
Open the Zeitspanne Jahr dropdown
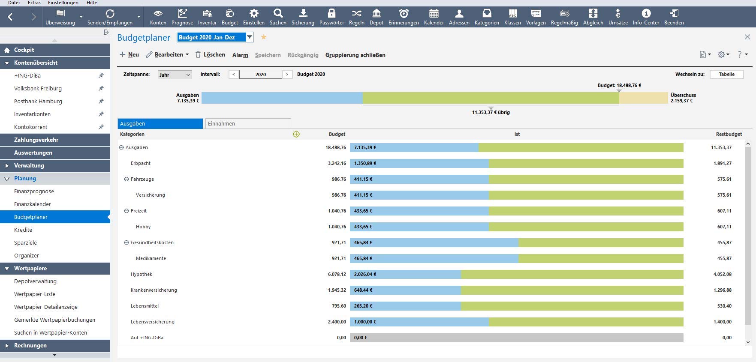tap(175, 75)
